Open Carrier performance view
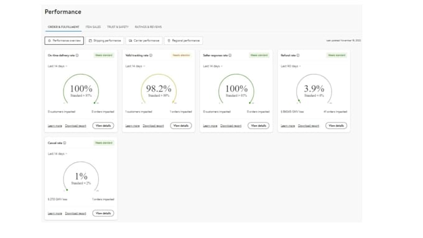This screenshot has width=423, height=238. tap(144, 40)
